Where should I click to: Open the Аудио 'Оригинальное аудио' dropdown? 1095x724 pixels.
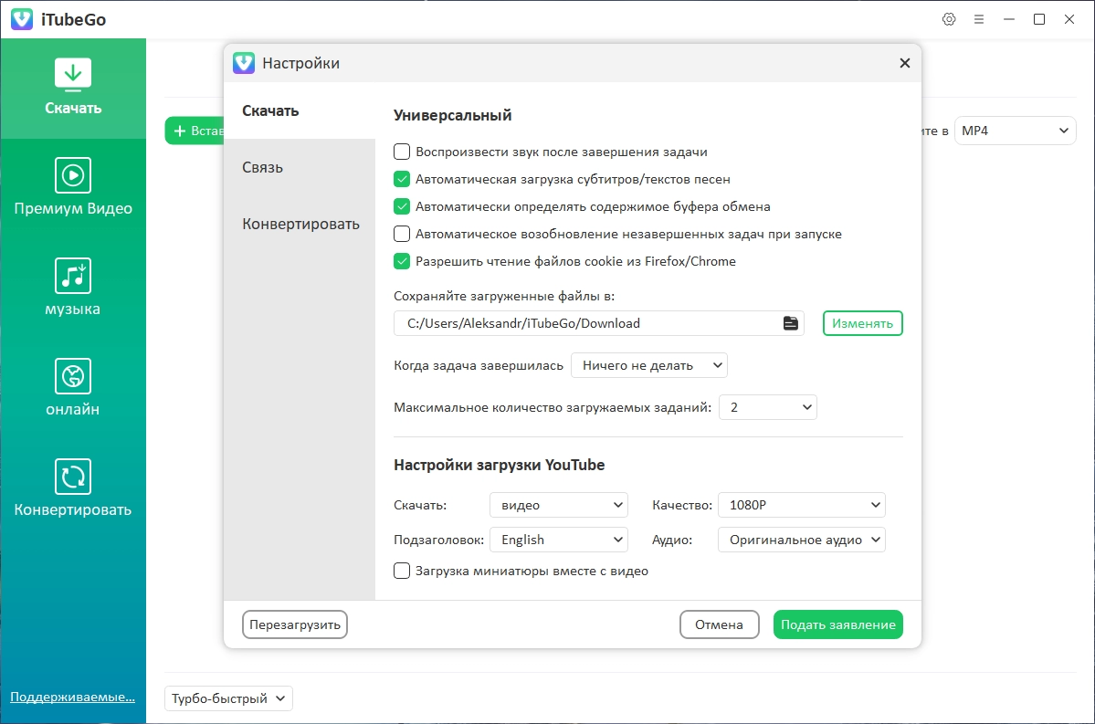tap(802, 540)
